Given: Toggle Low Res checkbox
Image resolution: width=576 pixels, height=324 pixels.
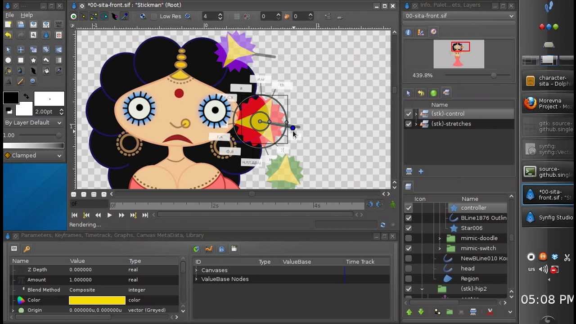Looking at the screenshot, I should tap(154, 16).
